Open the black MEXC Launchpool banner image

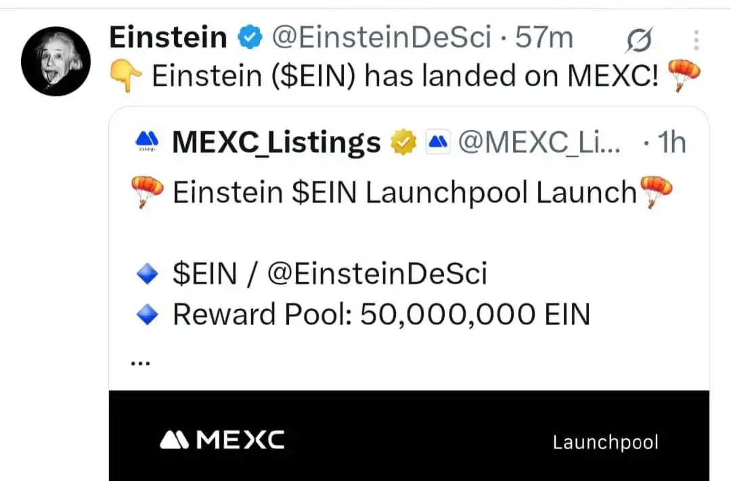coord(409,436)
